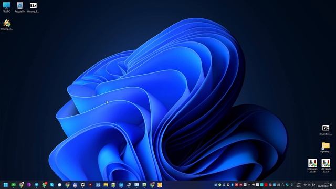This screenshot has height=189, width=336.
Task: Open WhatsApp with unread badge in taskbar
Action: [x=44, y=185]
